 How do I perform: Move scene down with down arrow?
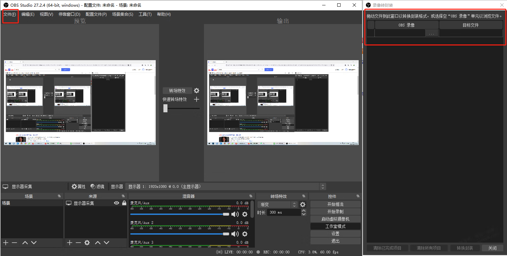(34, 243)
